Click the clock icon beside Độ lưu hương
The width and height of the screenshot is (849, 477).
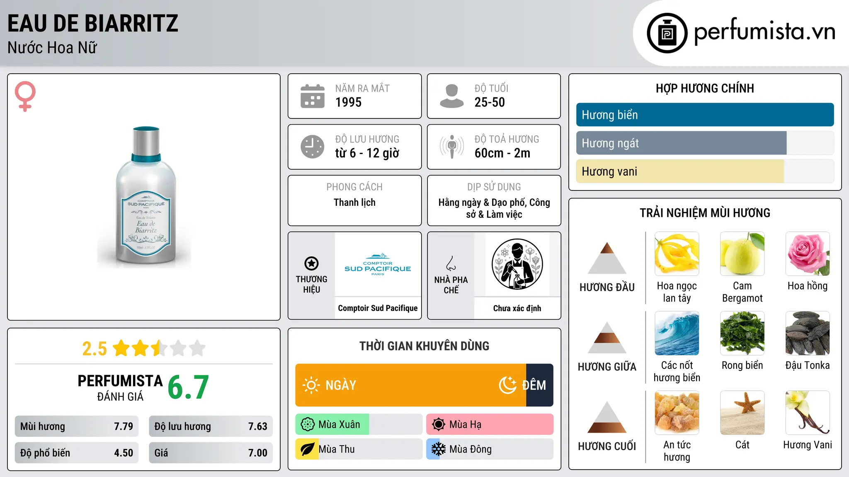pos(313,147)
